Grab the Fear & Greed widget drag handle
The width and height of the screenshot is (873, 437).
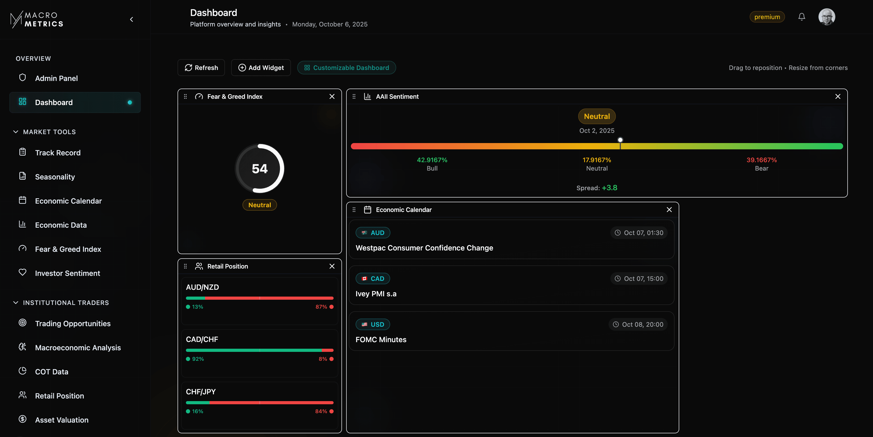[x=185, y=97]
